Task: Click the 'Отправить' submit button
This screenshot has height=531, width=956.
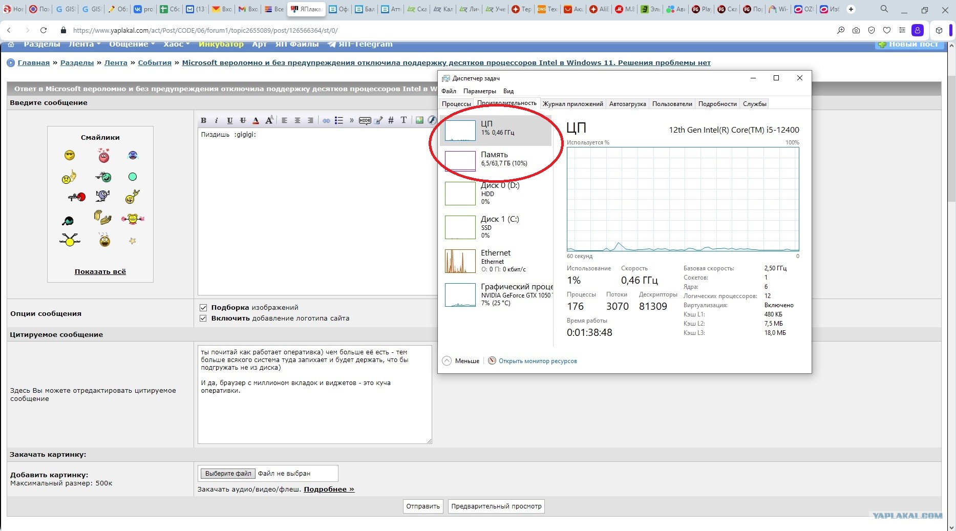Action: point(423,506)
